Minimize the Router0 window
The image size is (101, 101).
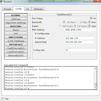(x=86, y=1)
